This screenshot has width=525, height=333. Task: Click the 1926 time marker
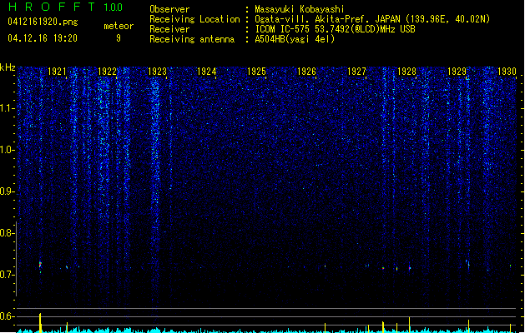click(306, 72)
